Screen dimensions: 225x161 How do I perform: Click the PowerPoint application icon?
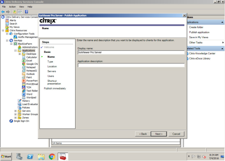[24, 81]
